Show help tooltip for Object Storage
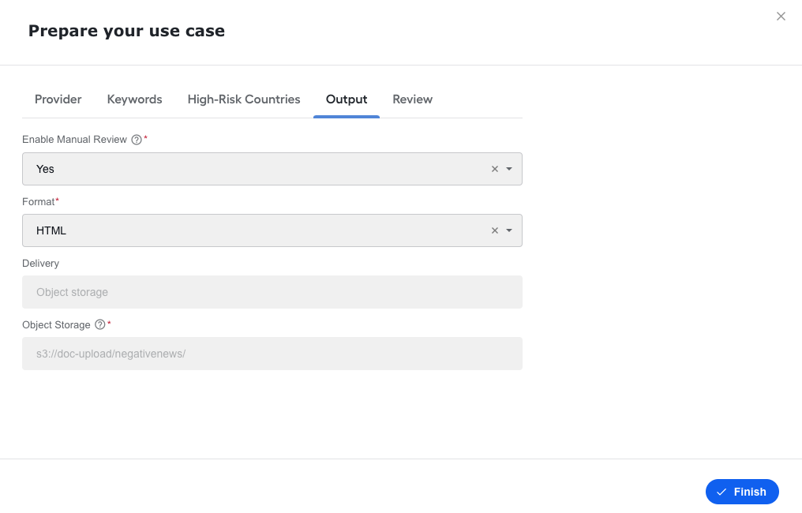The height and width of the screenshot is (513, 802). (100, 325)
